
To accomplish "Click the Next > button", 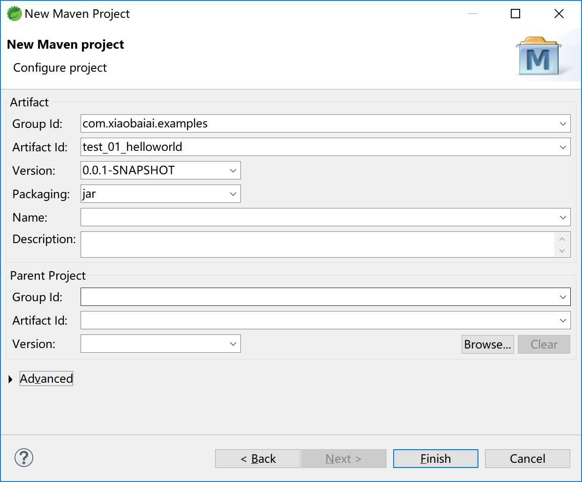I will click(344, 459).
